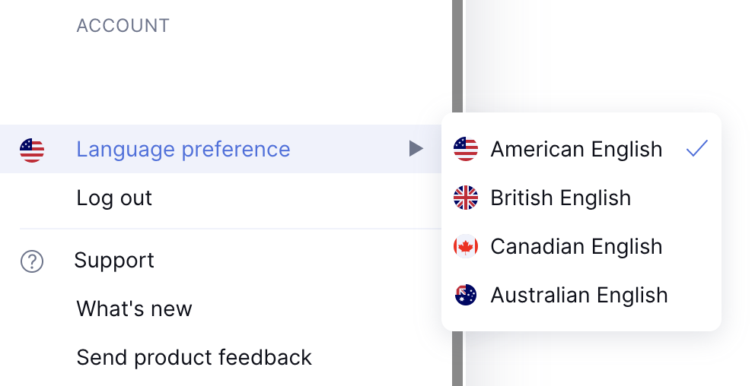This screenshot has width=755, height=386.
Task: Click the US flag beside Language preference
Action: pos(32,150)
